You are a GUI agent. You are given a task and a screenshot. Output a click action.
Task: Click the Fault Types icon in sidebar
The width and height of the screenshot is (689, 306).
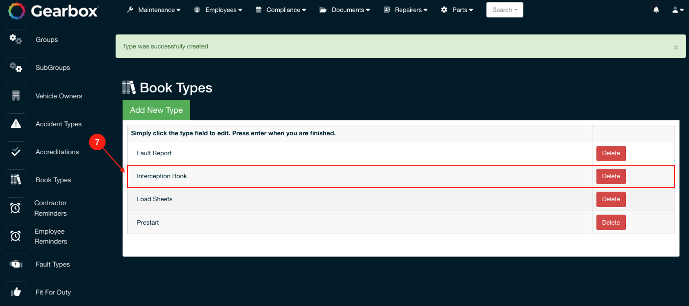pyautogui.click(x=16, y=264)
